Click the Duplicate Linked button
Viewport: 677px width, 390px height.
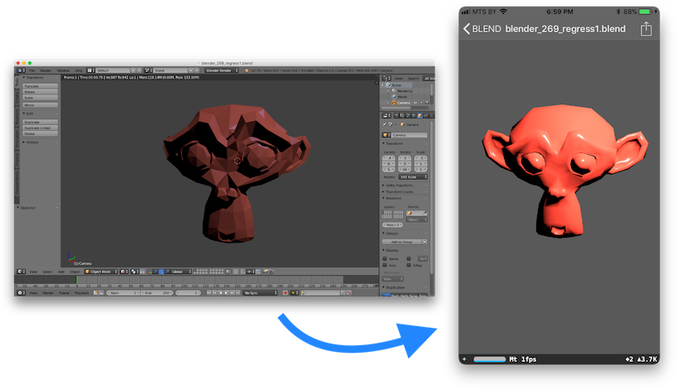[41, 128]
